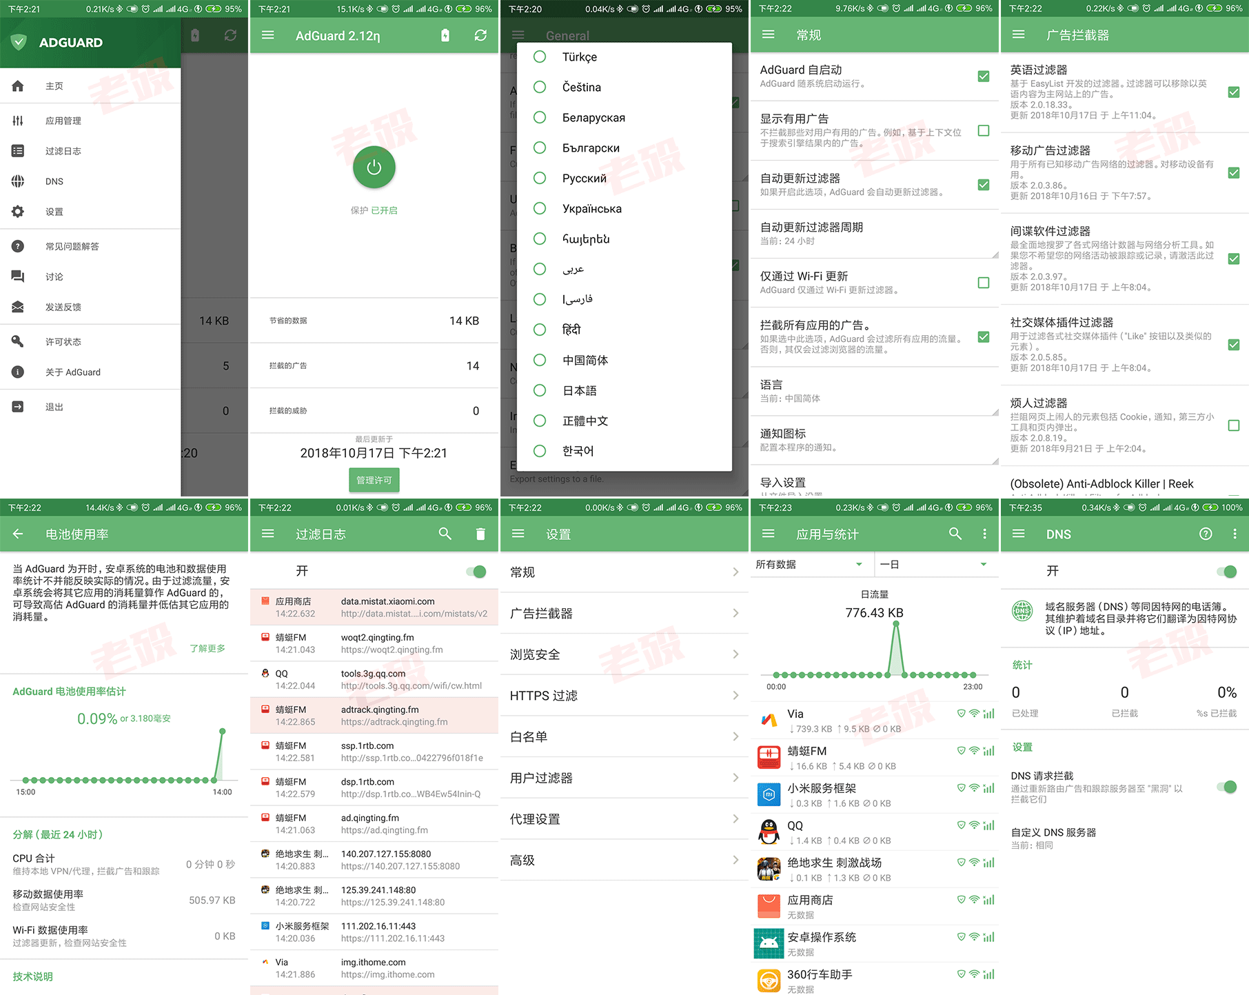The width and height of the screenshot is (1249, 995).
Task: Uncheck 英语过滤器 checkbox
Action: pyautogui.click(x=1234, y=92)
